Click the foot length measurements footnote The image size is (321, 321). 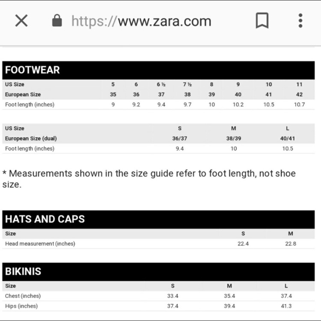(149, 179)
